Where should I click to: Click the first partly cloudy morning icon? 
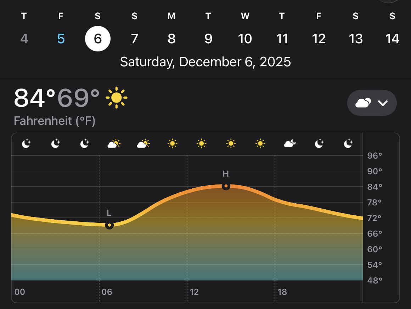click(x=114, y=144)
